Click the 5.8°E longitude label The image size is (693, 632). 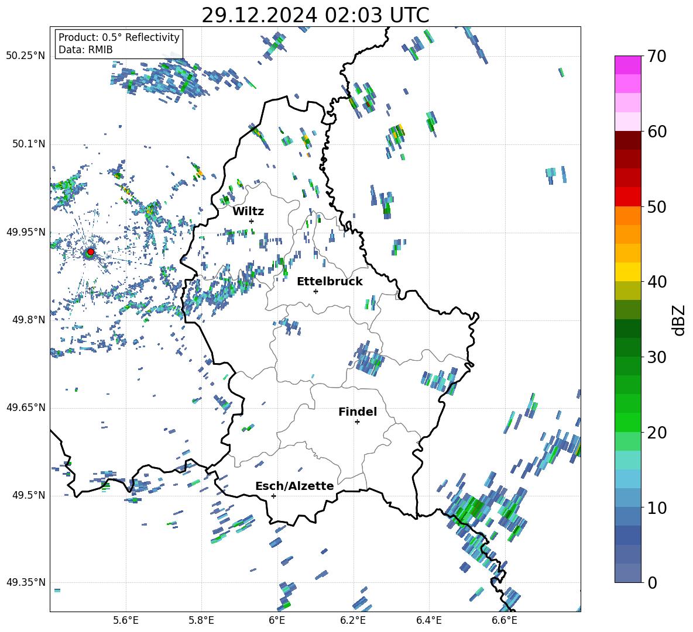(x=201, y=620)
